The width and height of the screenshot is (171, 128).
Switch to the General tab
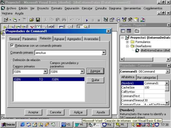14,39
